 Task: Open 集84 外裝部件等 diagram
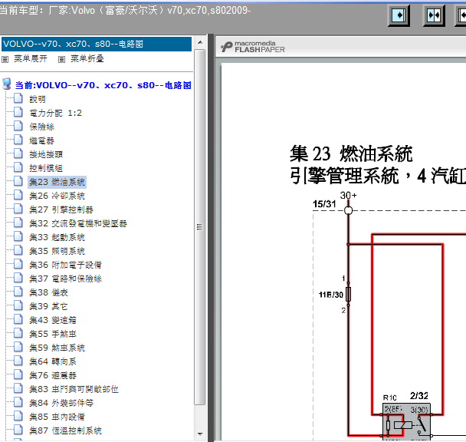tap(61, 403)
